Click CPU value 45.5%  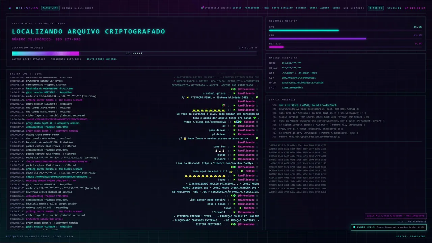417,27
